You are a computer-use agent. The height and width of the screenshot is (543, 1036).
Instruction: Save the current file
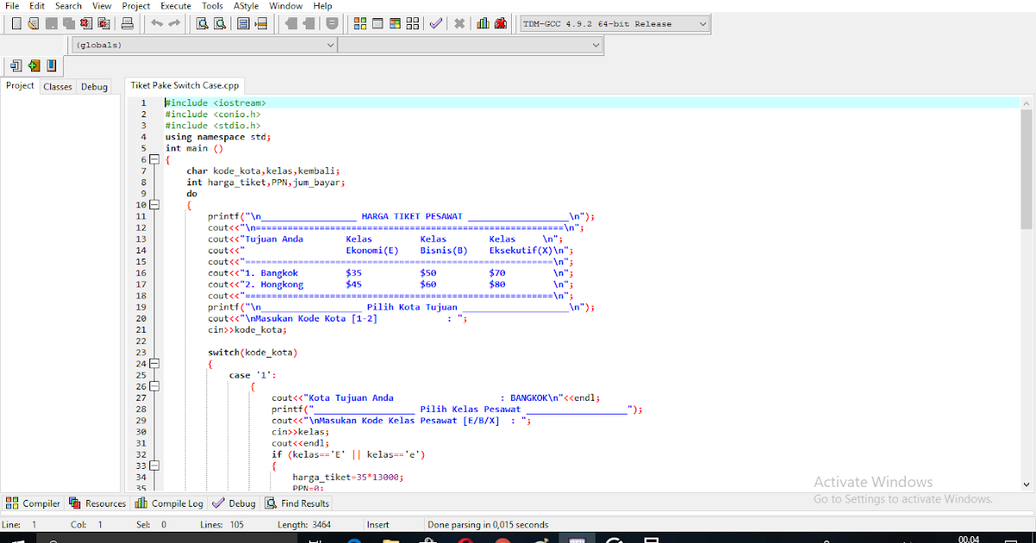[x=49, y=23]
